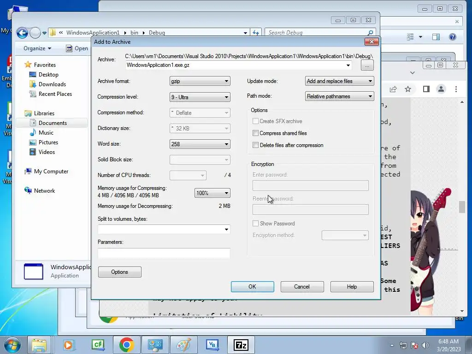
Task: Expand the archive filename dropdown arrow
Action: coord(348,65)
